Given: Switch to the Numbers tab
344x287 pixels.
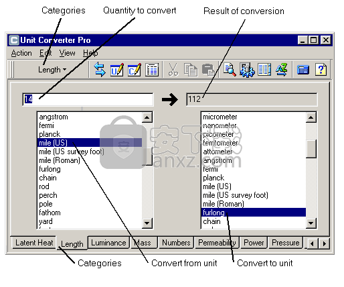Looking at the screenshot, I should (176, 243).
